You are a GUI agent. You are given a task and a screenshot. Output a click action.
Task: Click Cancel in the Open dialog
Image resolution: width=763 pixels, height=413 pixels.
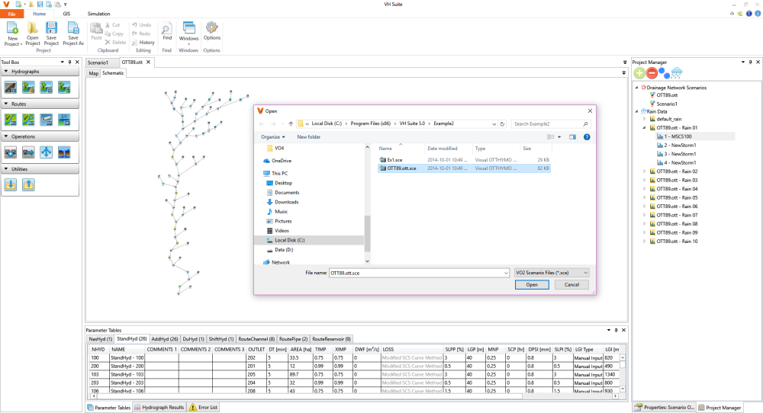(571, 285)
